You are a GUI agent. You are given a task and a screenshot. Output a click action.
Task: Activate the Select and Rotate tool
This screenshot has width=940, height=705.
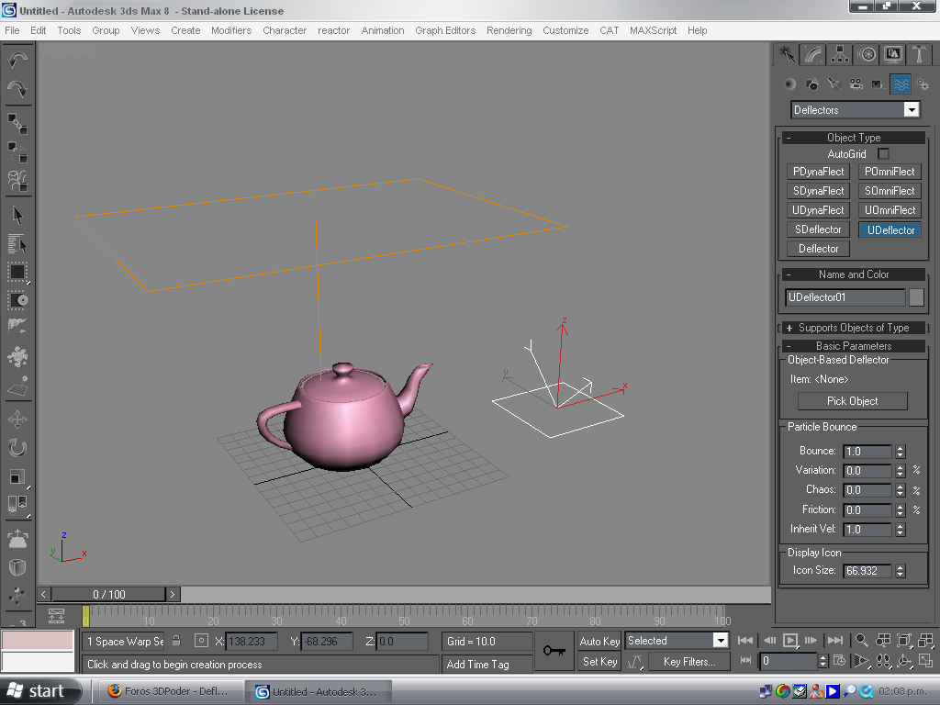[17, 448]
